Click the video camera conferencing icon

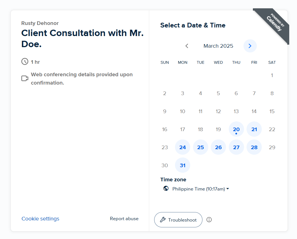tap(25, 78)
